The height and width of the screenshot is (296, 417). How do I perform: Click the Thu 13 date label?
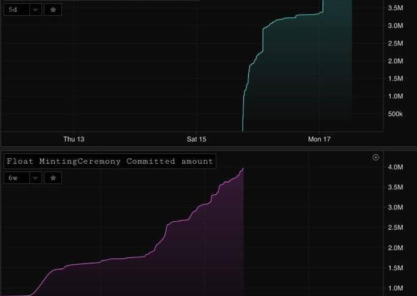[x=74, y=140]
